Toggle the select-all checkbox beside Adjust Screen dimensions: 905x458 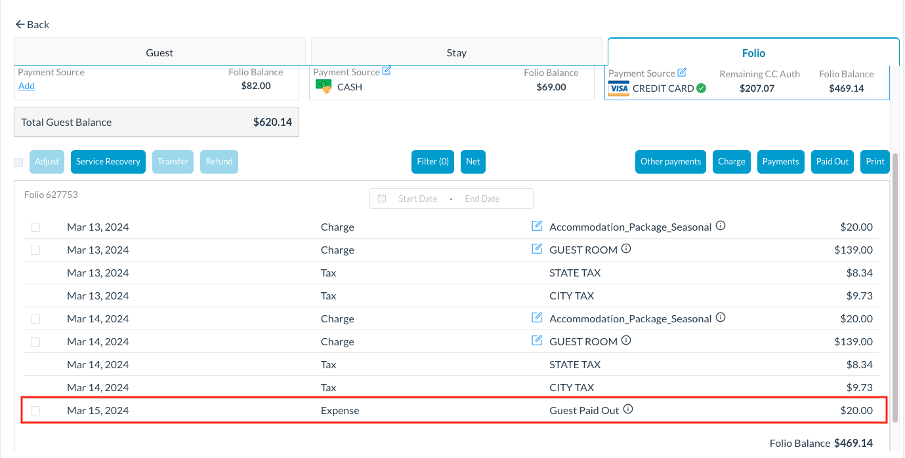pyautogui.click(x=18, y=162)
